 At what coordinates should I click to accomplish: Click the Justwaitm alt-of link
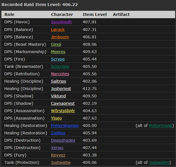pos(159,163)
